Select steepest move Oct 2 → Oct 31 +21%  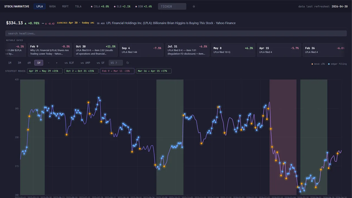(x=81, y=71)
